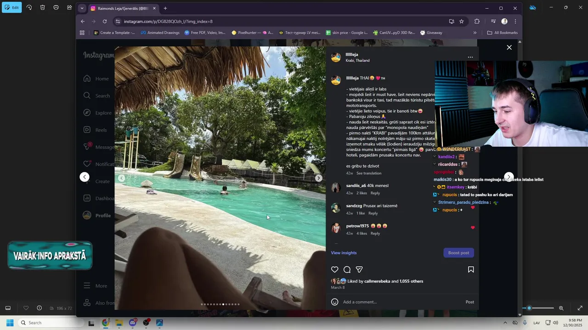
Task: Like the post with heart icon
Action: pyautogui.click(x=335, y=269)
